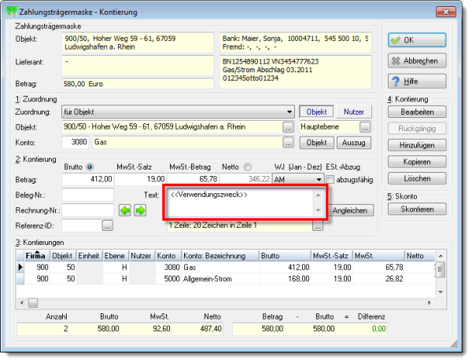The width and height of the screenshot is (472, 362).
Task: Select the Allgemein-Strom row in Kontierungen
Action: [226, 279]
